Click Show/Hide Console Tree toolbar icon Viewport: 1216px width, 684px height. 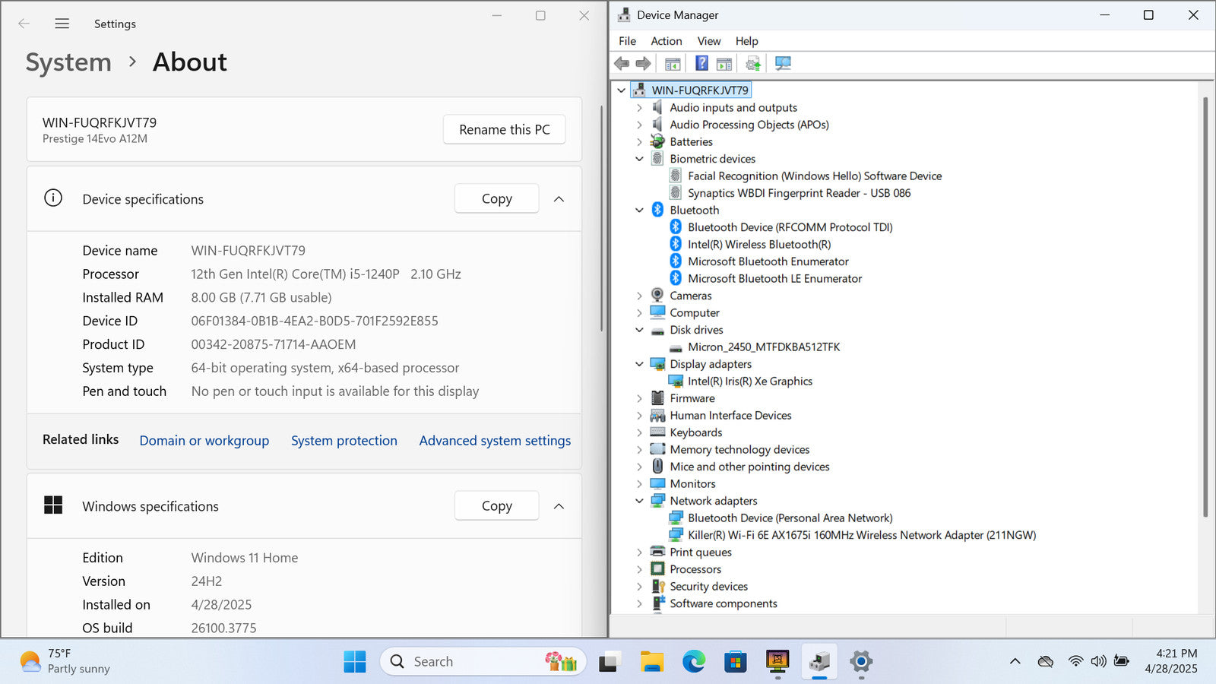(673, 63)
